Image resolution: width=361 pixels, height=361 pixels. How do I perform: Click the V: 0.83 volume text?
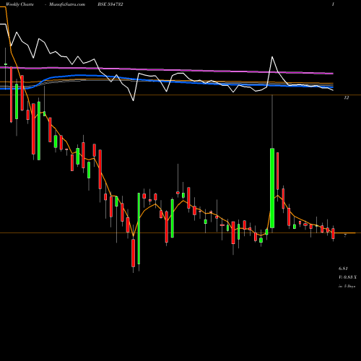tap(348, 277)
